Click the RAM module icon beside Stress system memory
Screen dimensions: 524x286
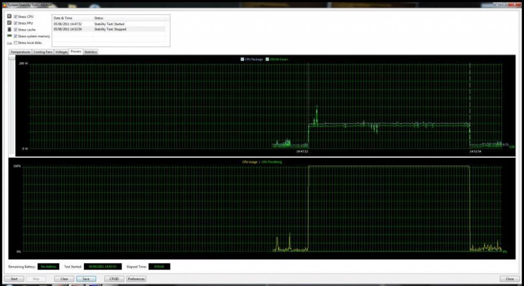click(9, 36)
